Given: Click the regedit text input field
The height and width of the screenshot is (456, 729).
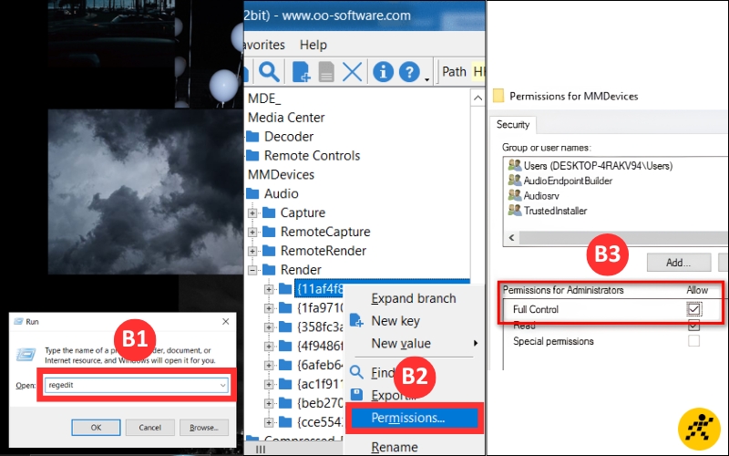Looking at the screenshot, I should [136, 385].
